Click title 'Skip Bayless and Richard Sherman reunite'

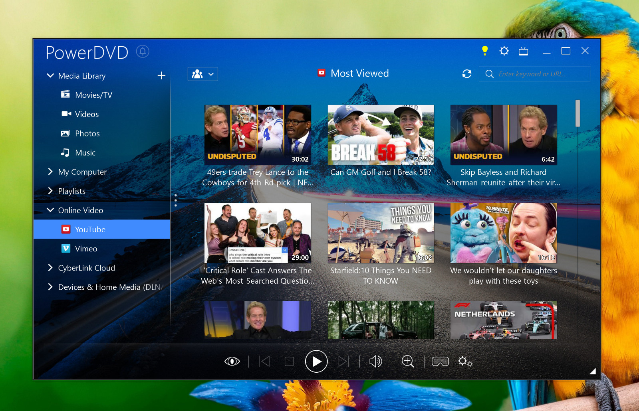click(x=504, y=178)
